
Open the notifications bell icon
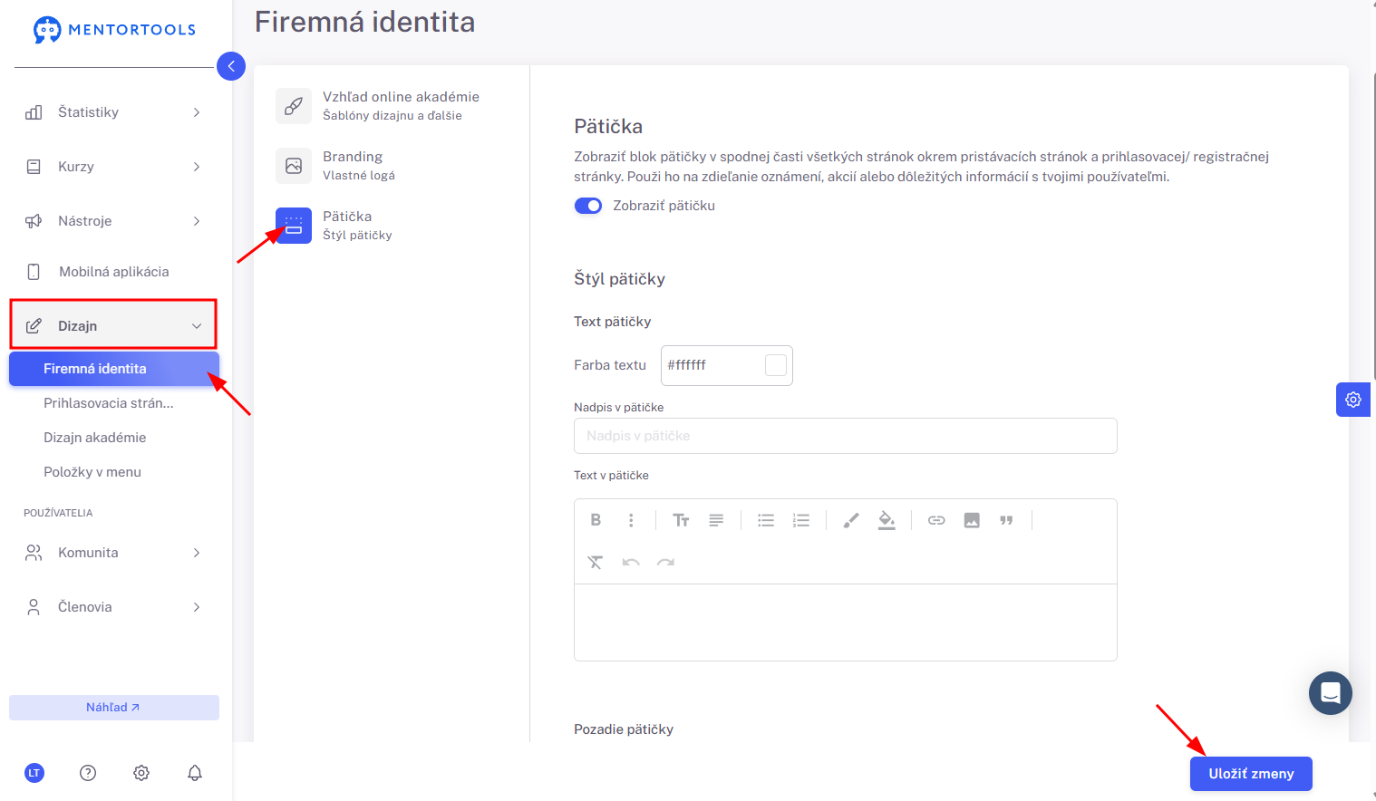pos(195,773)
